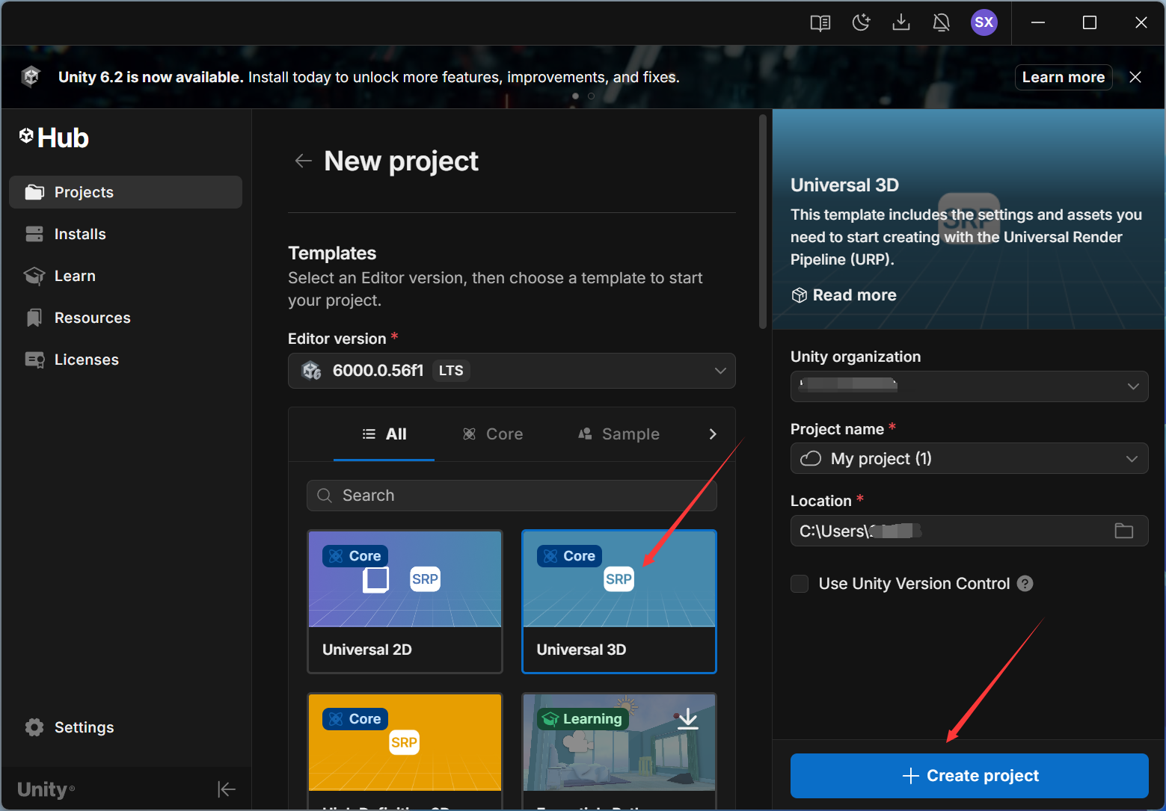This screenshot has width=1166, height=811.
Task: Select the Core templates tab
Action: coord(493,434)
